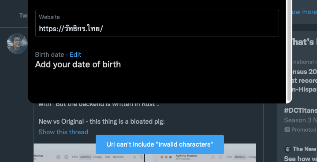Click the double-chevron overflow icon in Activity Monitor
317x162 pixels.
tap(134, 157)
